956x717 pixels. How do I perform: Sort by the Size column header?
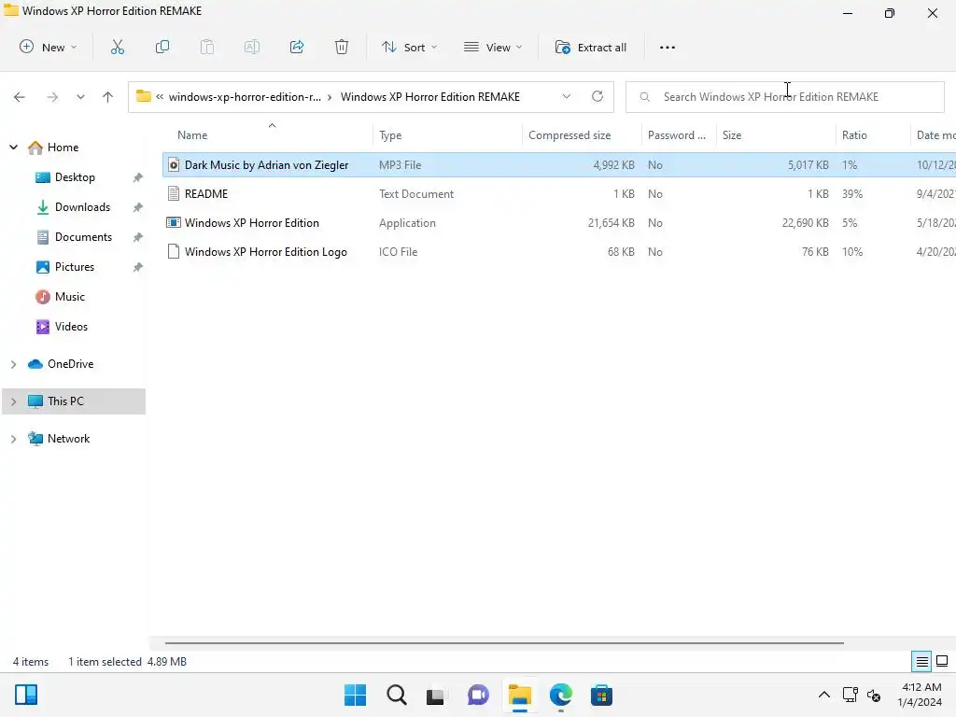point(776,135)
